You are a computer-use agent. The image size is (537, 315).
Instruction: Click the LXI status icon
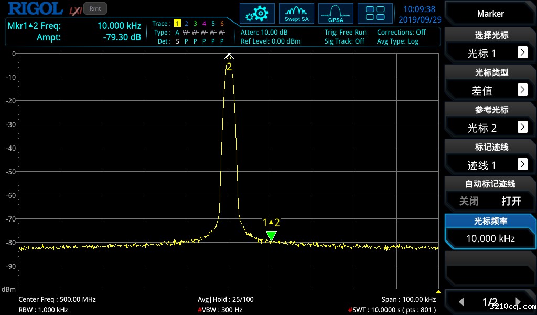pos(75,10)
